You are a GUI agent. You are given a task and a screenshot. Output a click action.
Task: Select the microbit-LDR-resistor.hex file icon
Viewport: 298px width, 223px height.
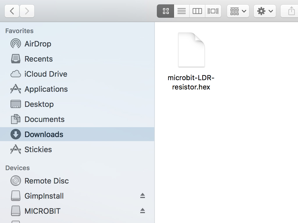click(191, 50)
